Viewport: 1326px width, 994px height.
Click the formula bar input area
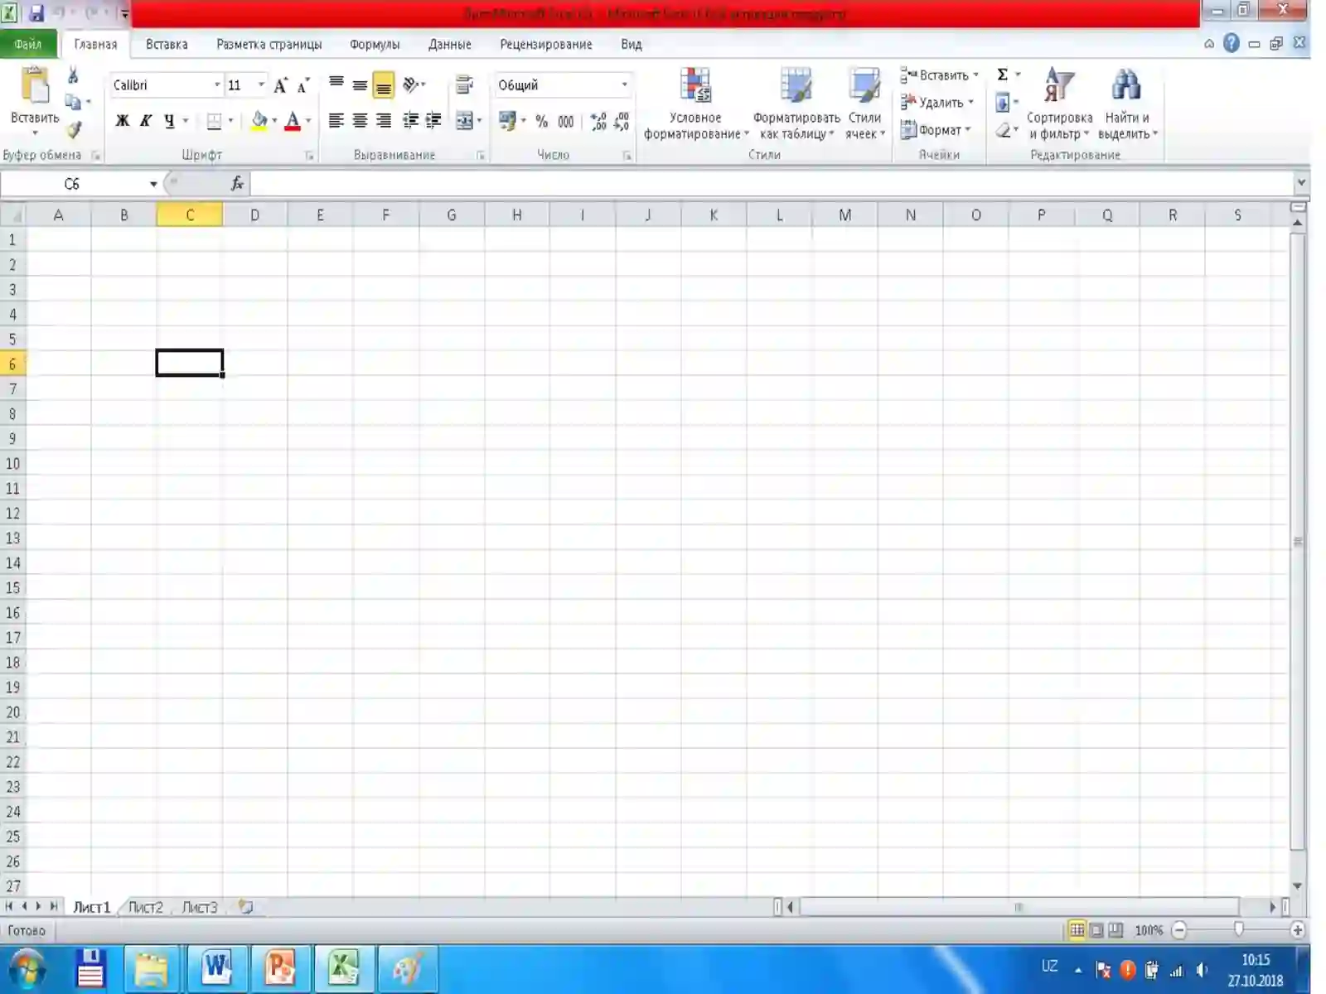(771, 183)
